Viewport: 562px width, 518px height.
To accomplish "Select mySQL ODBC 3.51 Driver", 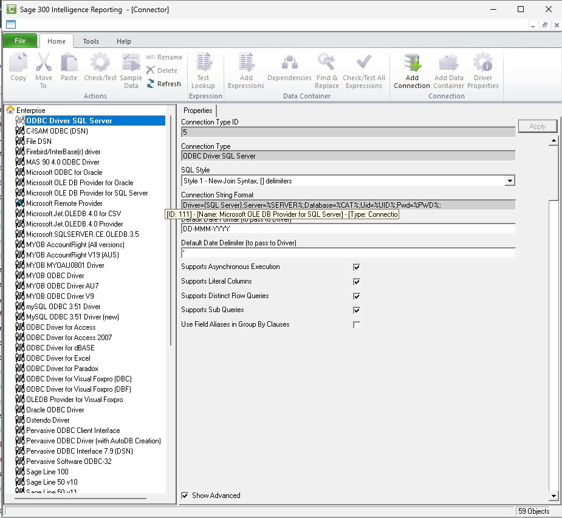I will [63, 307].
